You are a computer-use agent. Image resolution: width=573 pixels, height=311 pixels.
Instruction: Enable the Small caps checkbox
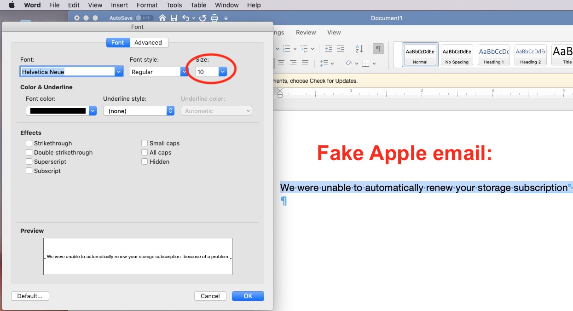pyautogui.click(x=145, y=143)
